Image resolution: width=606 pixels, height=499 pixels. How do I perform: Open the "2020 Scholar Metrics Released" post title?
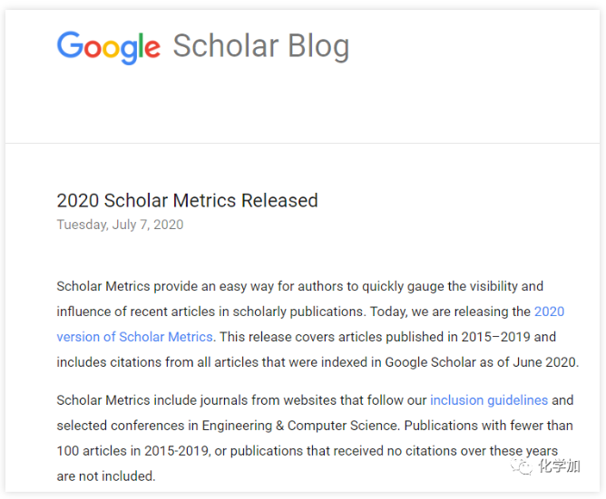pyautogui.click(x=187, y=200)
